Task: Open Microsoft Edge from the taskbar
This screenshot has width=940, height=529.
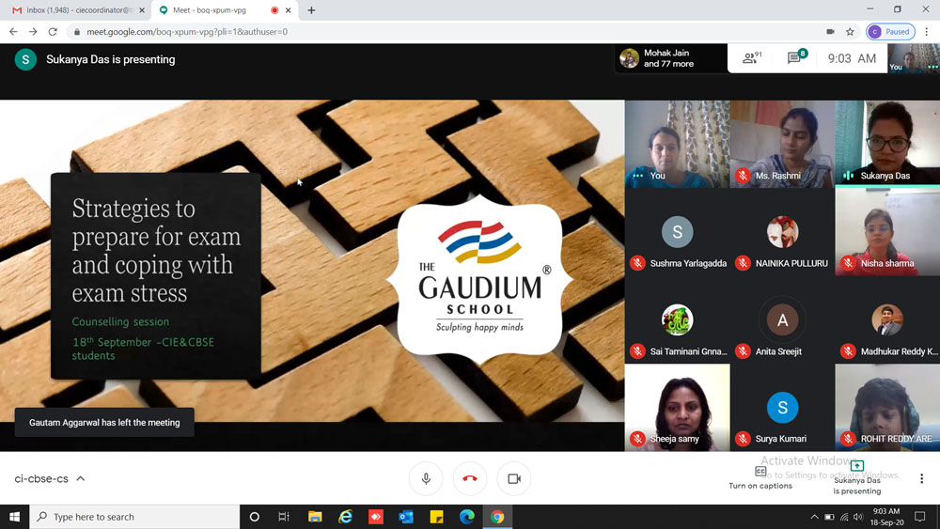Action: point(467,517)
